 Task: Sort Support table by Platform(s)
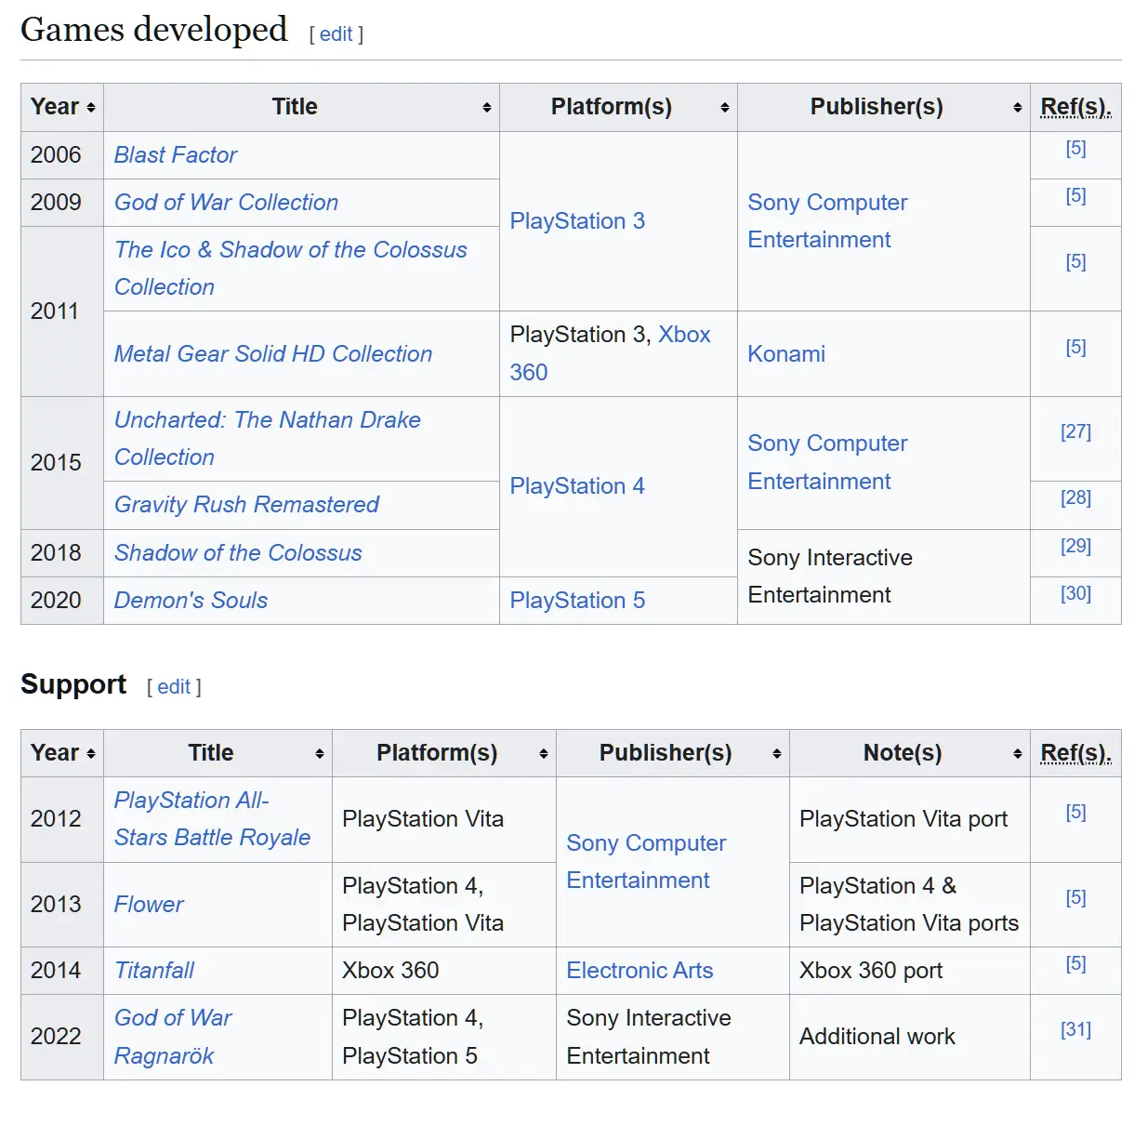[x=543, y=754]
